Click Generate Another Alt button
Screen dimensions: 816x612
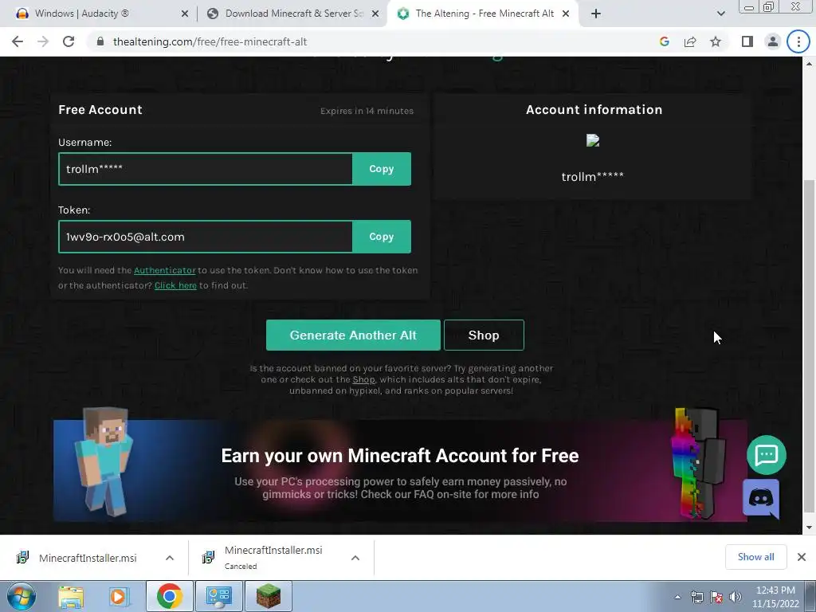pyautogui.click(x=353, y=335)
